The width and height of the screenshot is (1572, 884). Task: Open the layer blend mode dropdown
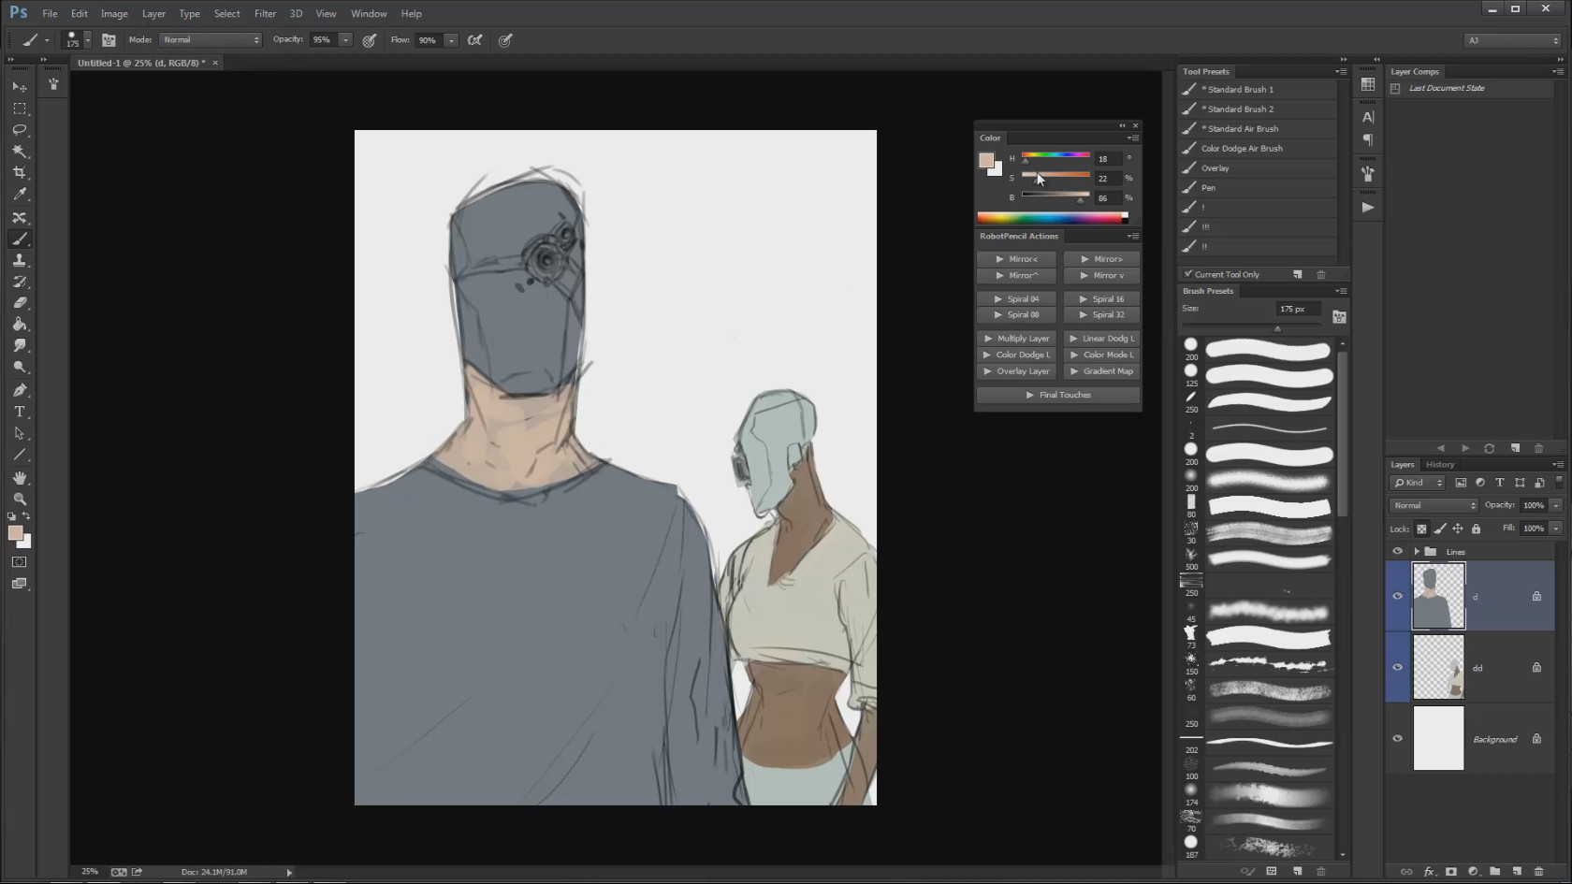pyautogui.click(x=1433, y=505)
